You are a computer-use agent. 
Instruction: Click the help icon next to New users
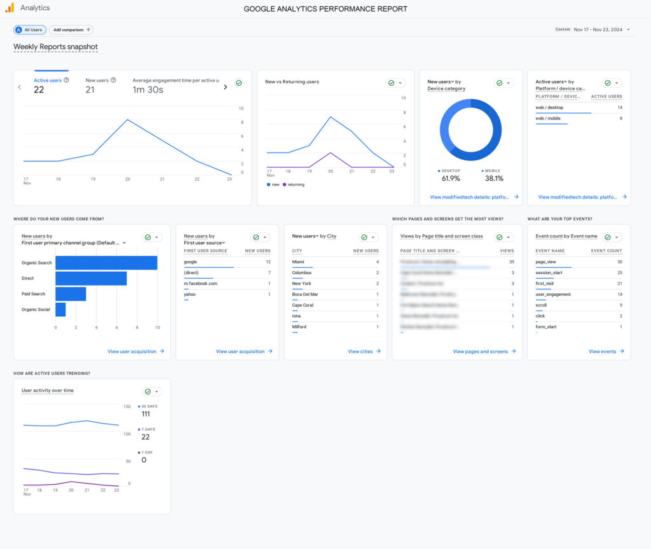click(113, 80)
